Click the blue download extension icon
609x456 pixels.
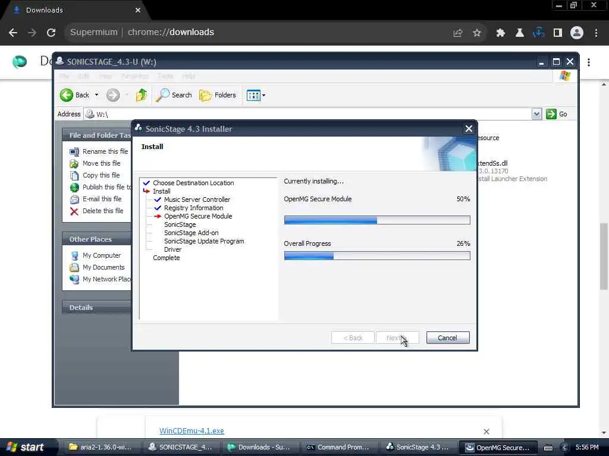(x=538, y=33)
